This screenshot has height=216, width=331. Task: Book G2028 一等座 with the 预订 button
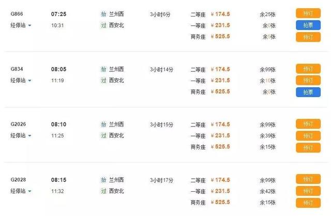pyautogui.click(x=308, y=191)
